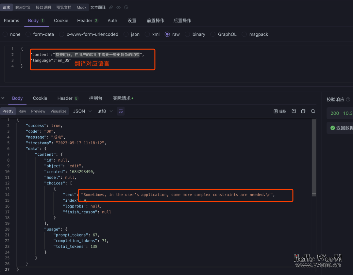This screenshot has width=353, height=275.
Task: Select the form-data body type
Action: (x=28, y=34)
